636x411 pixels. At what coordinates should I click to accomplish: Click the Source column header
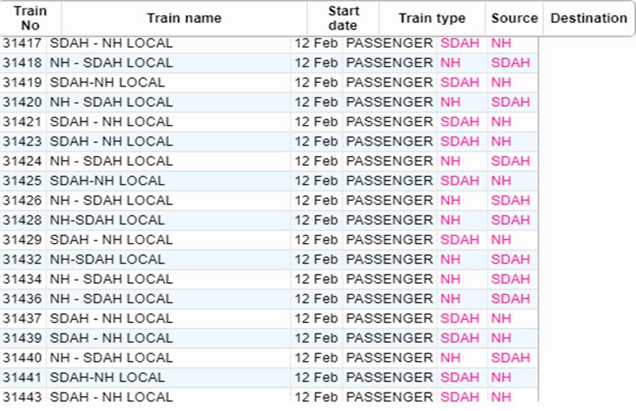(x=514, y=18)
